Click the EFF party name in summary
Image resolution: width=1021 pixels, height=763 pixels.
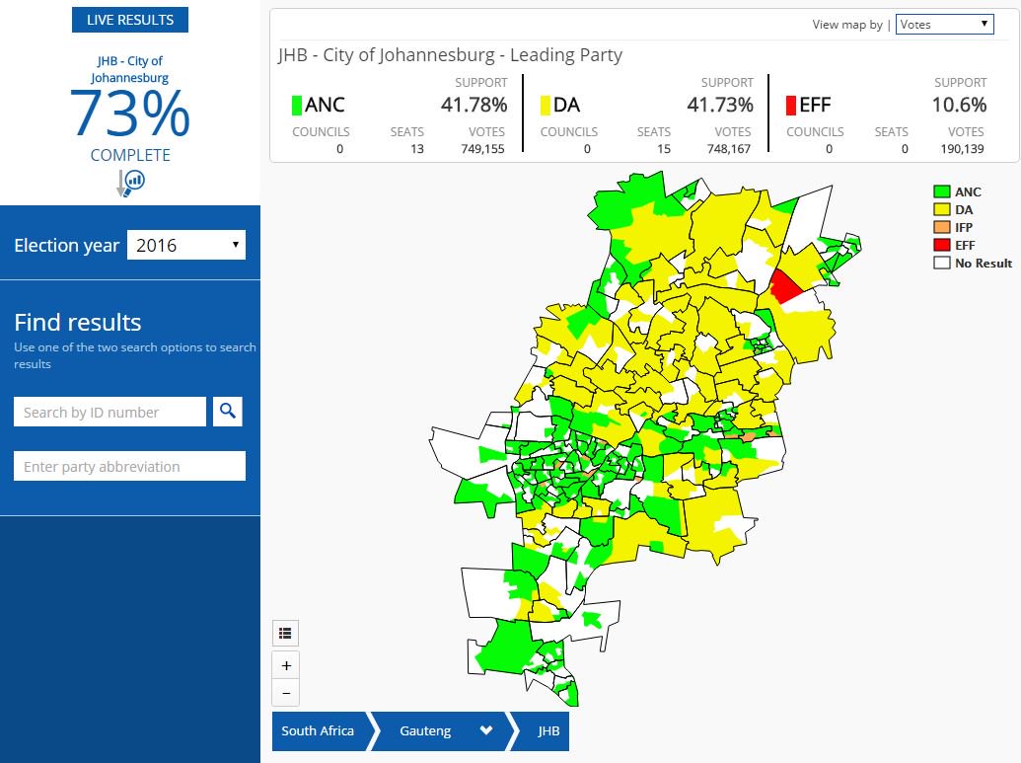click(815, 105)
